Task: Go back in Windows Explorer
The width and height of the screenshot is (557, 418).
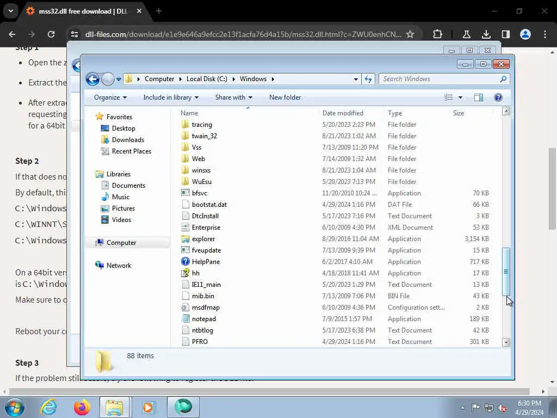Action: click(92, 79)
